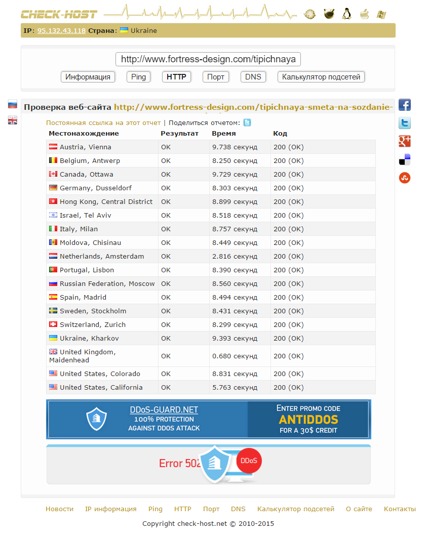
Task: Open Порт in the footer menu
Action: pos(211,509)
